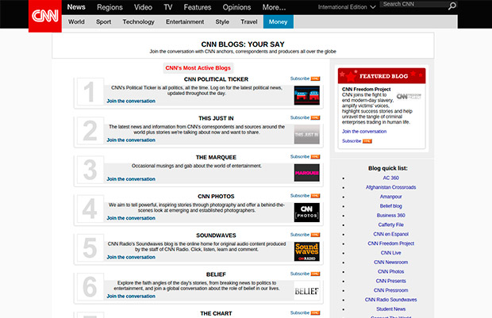Open AC 360 in blog quick list
492x318 pixels.
click(390, 178)
